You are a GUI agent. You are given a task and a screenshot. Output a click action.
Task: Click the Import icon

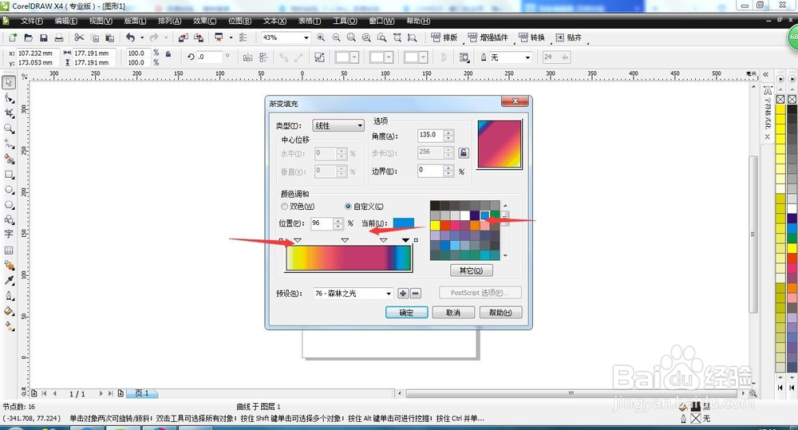click(x=184, y=37)
